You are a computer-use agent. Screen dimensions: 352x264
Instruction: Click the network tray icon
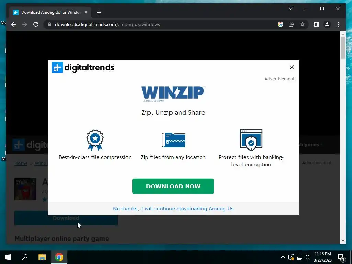(299, 257)
